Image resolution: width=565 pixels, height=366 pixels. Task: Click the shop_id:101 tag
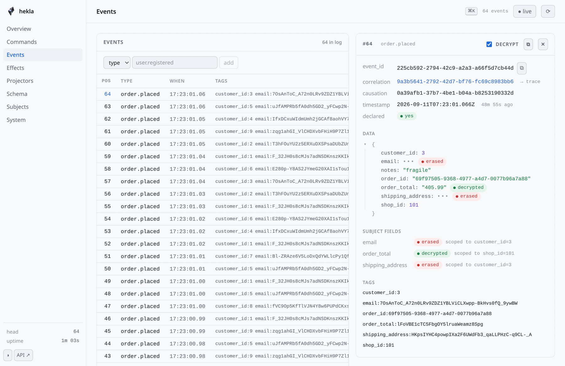coord(378,345)
